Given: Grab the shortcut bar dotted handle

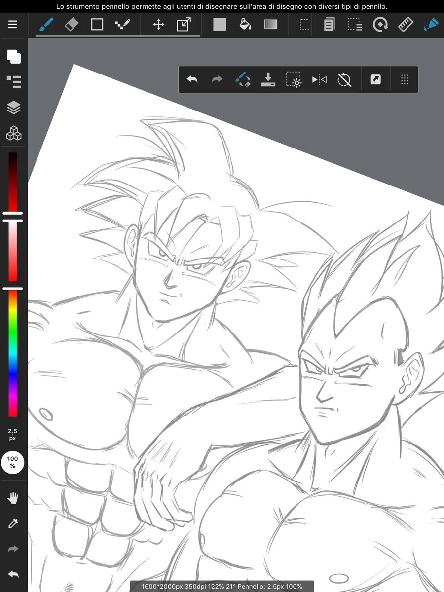Looking at the screenshot, I should [x=405, y=79].
